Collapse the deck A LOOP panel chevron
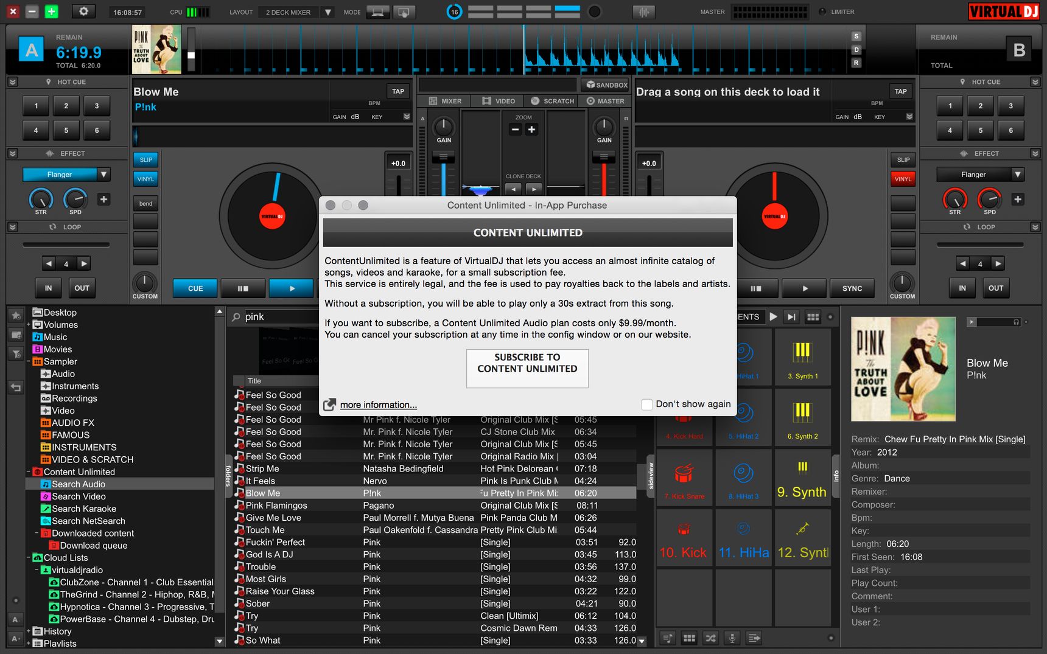 click(x=12, y=227)
